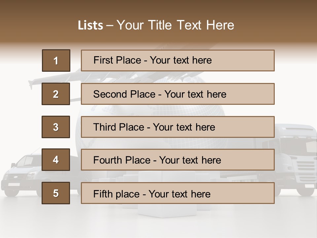Select "First Place - Your text here" box
The image size is (317, 238).
(178, 60)
